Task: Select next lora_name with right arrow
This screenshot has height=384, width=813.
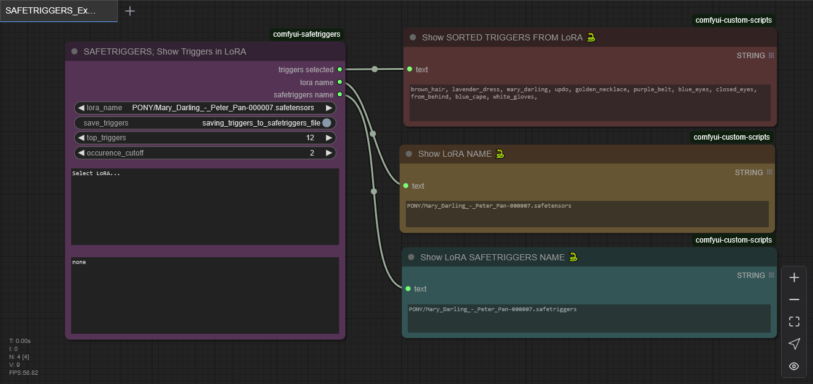Action: pos(329,108)
